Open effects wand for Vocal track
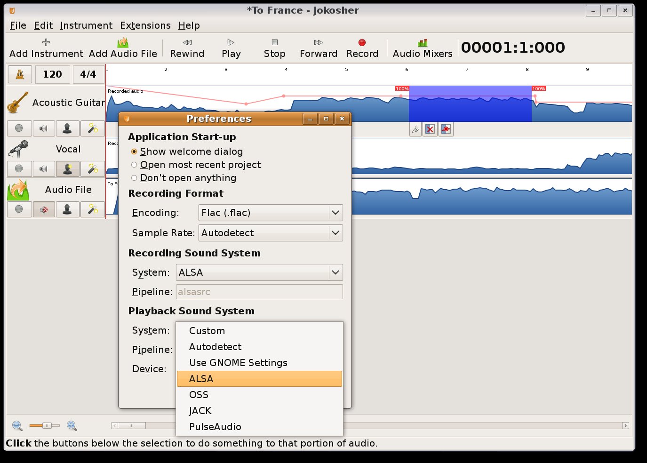 point(93,168)
